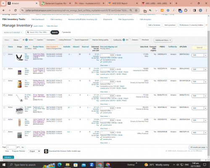Switch to the AWL LABEL browser tab
Screen dimensions: 210x168
tap(156, 3)
